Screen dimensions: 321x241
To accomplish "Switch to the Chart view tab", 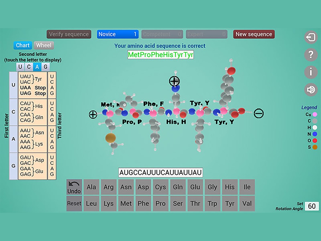I will click(x=23, y=45).
